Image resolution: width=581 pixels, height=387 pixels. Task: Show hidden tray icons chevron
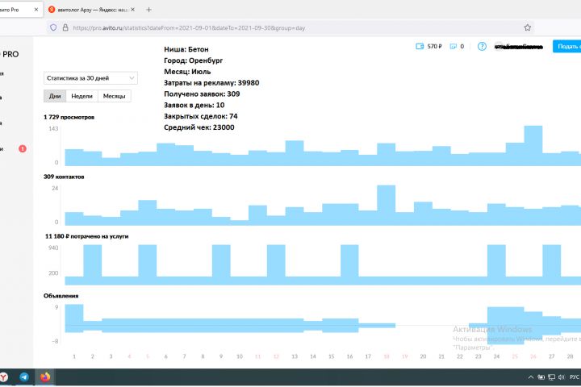[x=531, y=377]
